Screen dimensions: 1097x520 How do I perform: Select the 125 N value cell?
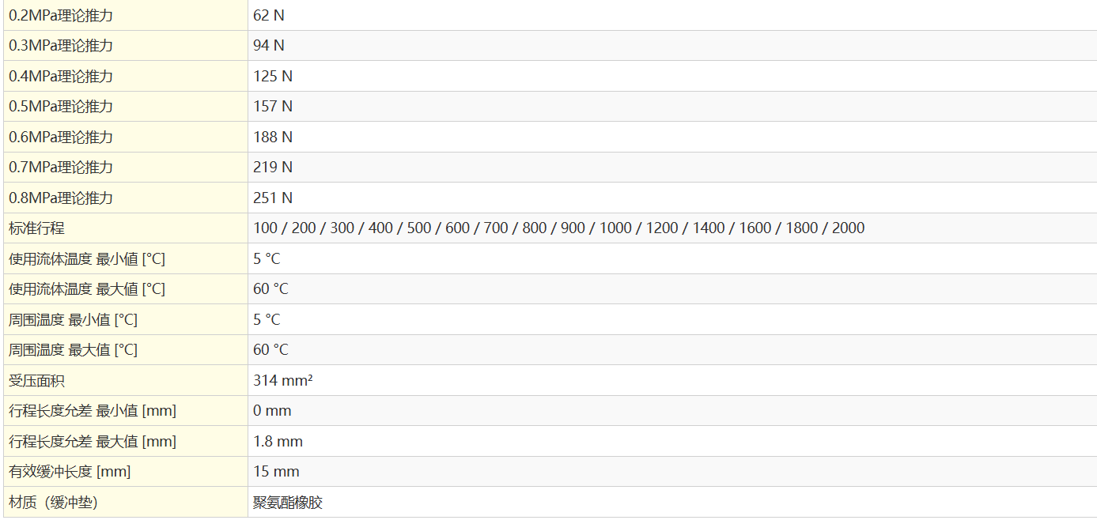click(273, 77)
